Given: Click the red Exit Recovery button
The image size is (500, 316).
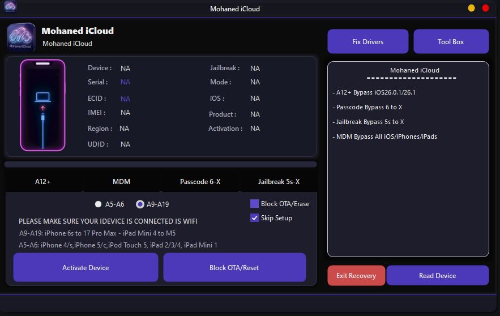Looking at the screenshot, I should pos(356,275).
